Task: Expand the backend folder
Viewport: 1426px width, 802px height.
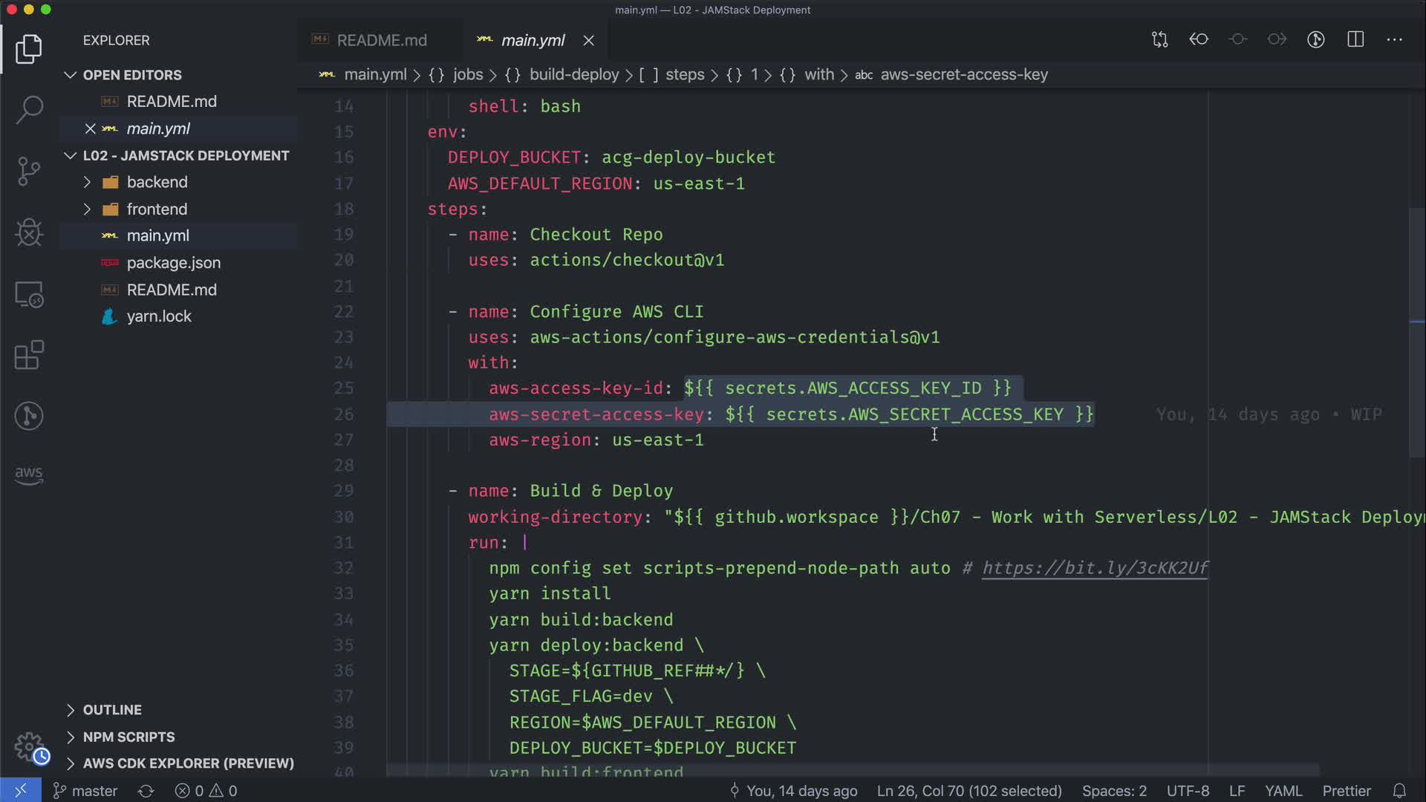Action: pos(87,182)
